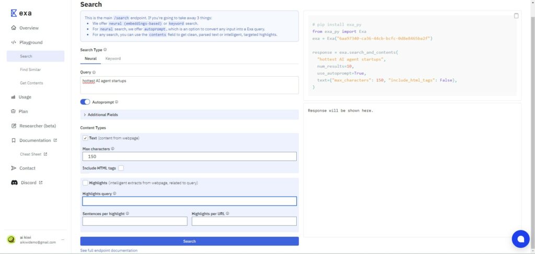The image size is (535, 254).
Task: Click the Search Type info icon
Action: click(x=105, y=50)
